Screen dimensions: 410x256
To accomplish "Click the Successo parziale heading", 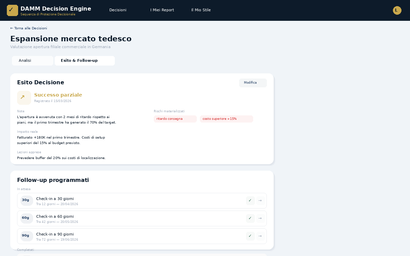I will [x=58, y=95].
